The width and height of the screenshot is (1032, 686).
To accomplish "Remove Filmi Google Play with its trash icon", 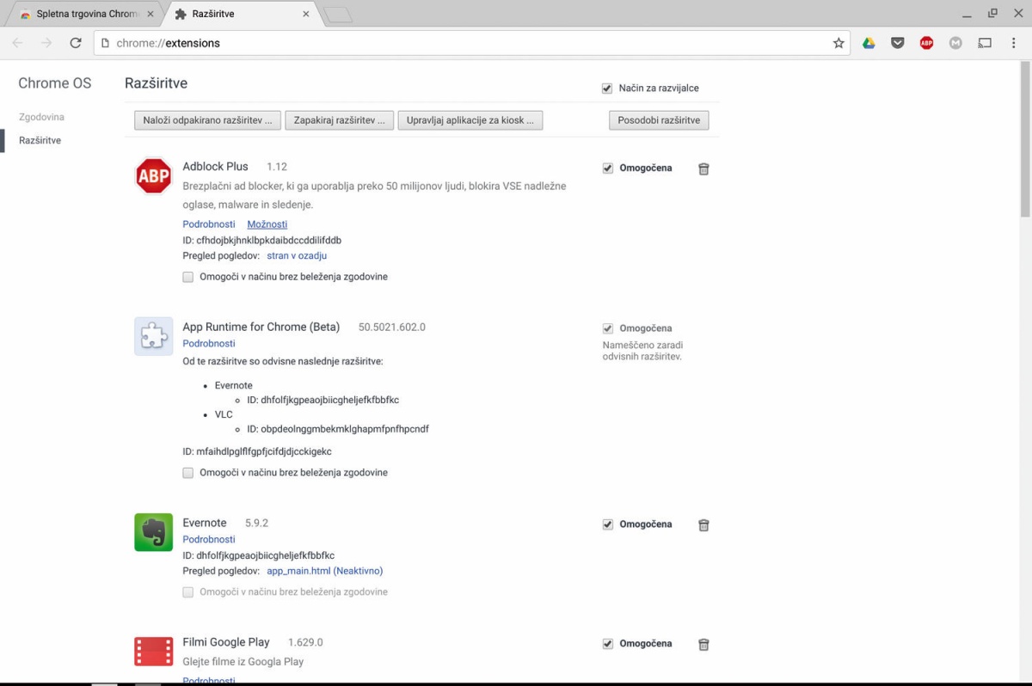I will tap(703, 645).
